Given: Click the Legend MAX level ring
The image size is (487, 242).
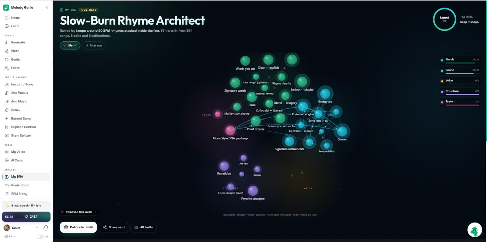Looking at the screenshot, I should [x=444, y=19].
